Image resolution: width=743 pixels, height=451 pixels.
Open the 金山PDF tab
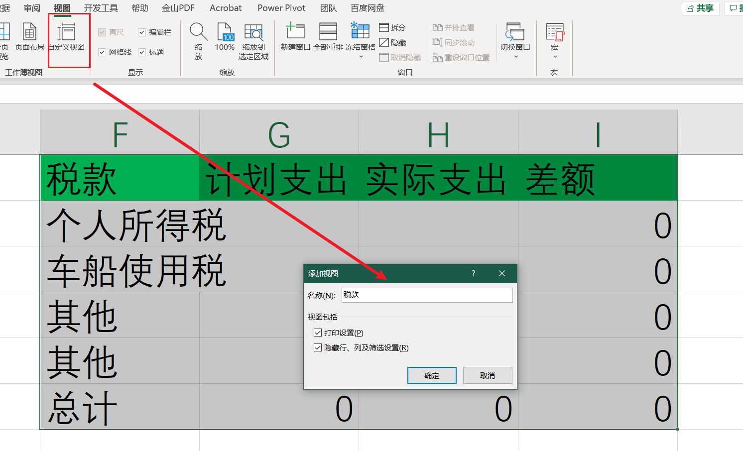pyautogui.click(x=178, y=8)
